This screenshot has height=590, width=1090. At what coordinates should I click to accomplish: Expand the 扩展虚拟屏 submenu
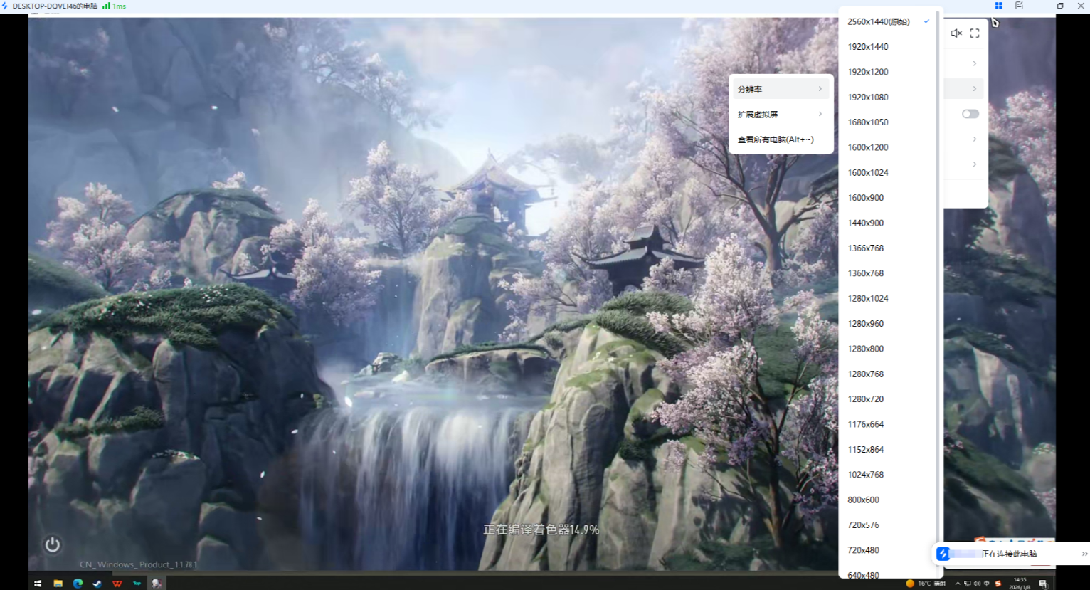tap(781, 115)
